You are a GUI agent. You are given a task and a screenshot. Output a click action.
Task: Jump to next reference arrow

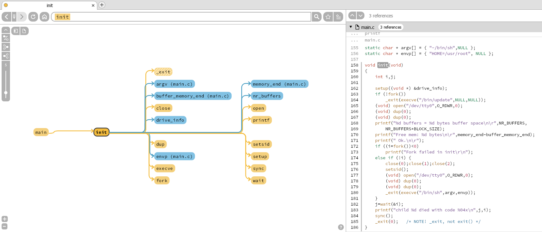click(x=361, y=15)
